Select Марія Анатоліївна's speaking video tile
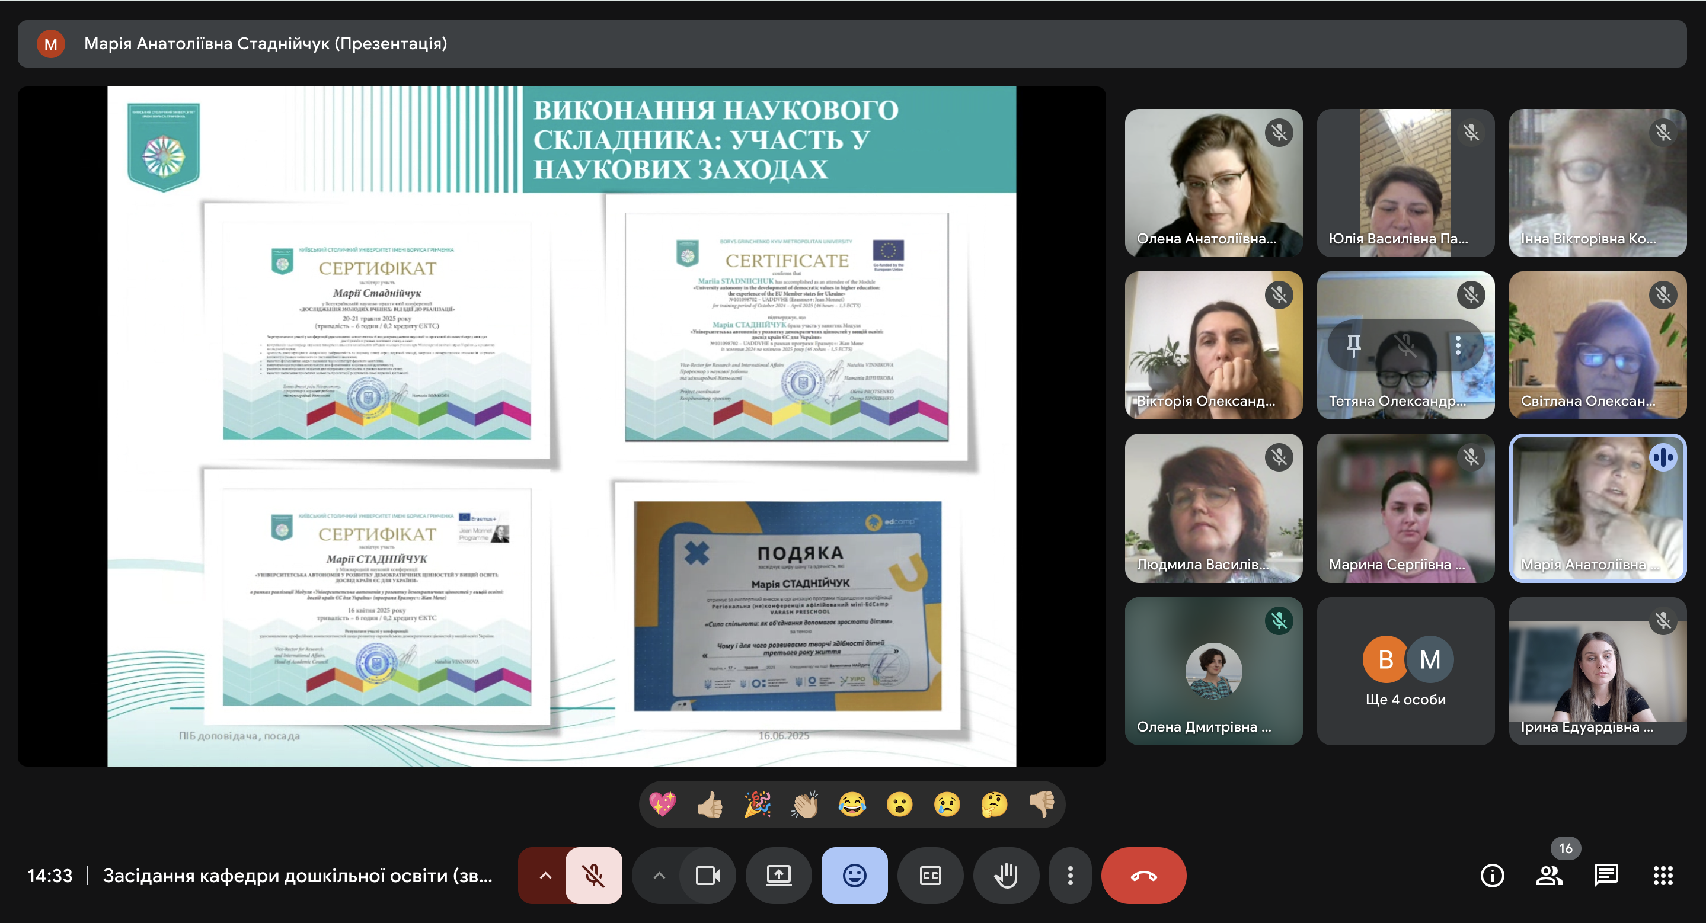Image resolution: width=1706 pixels, height=923 pixels. click(x=1597, y=508)
